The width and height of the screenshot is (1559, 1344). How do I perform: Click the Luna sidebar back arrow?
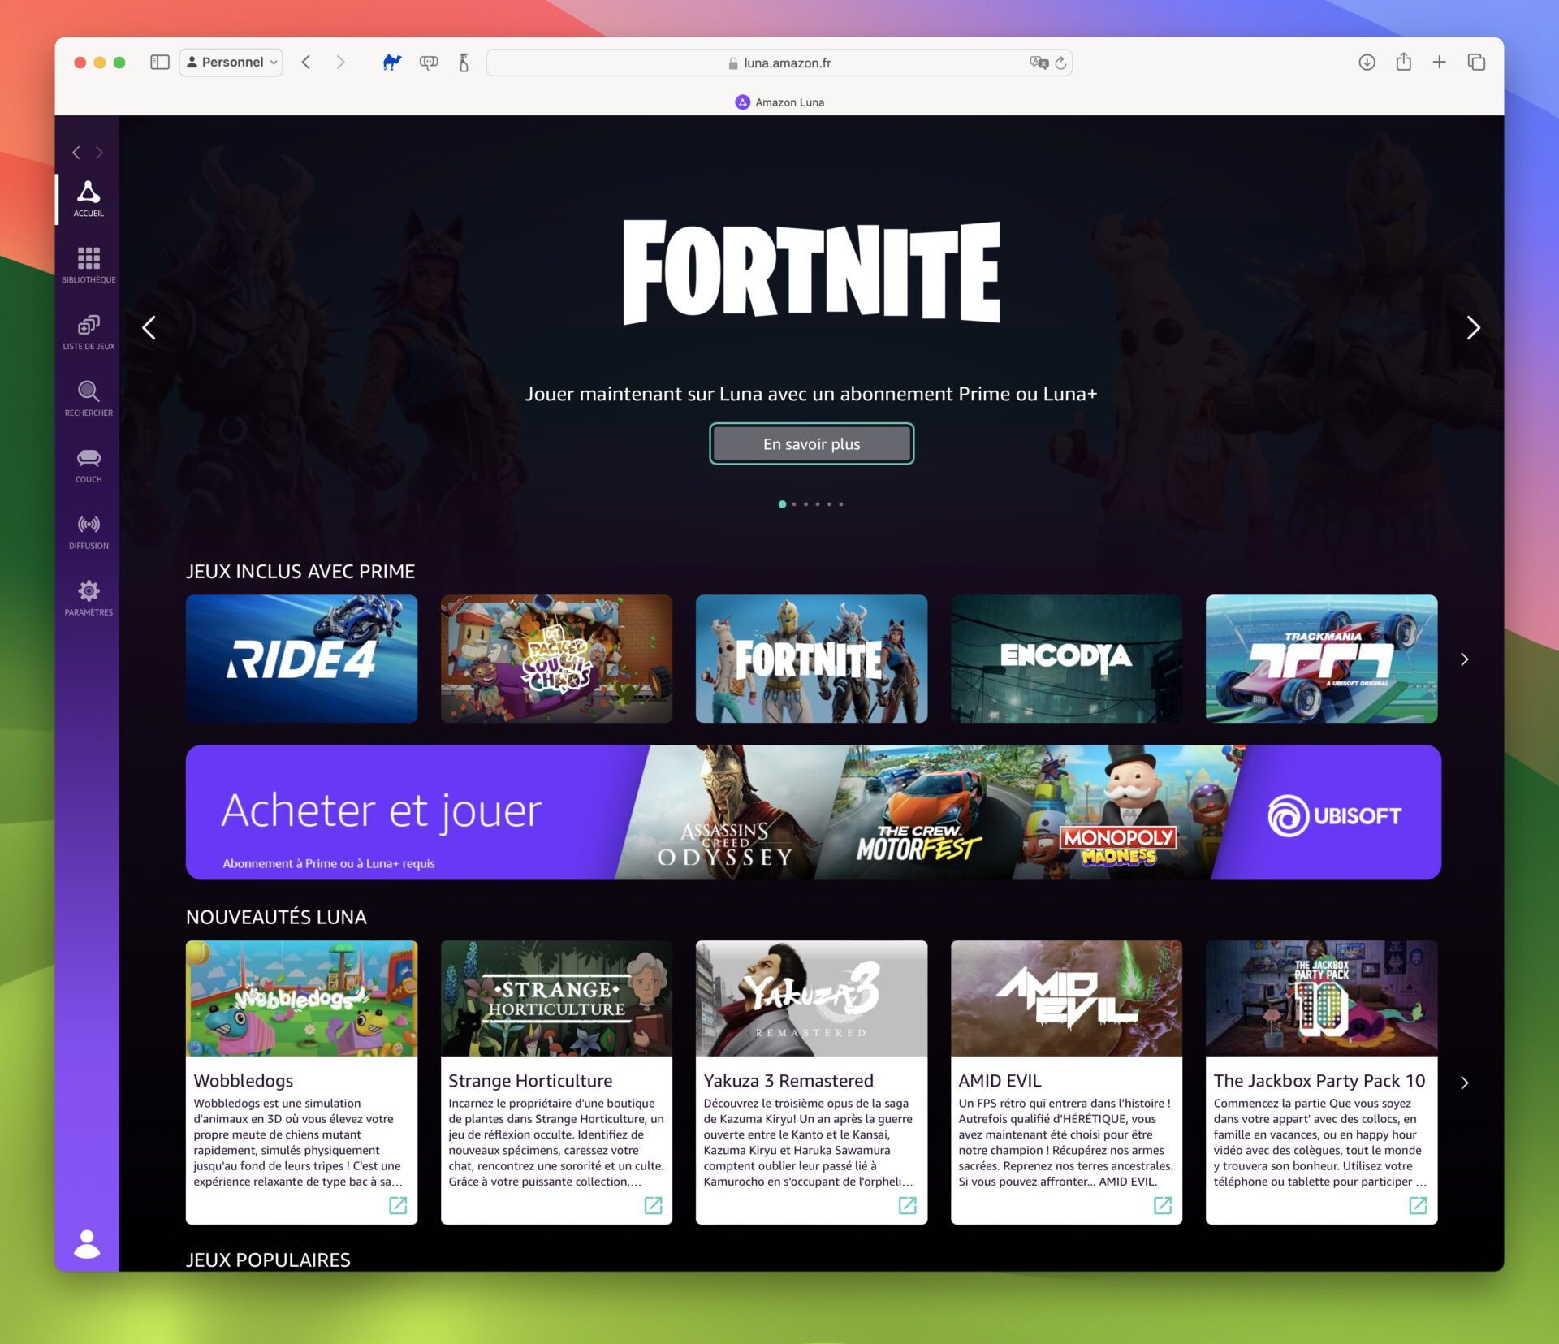coord(76,153)
